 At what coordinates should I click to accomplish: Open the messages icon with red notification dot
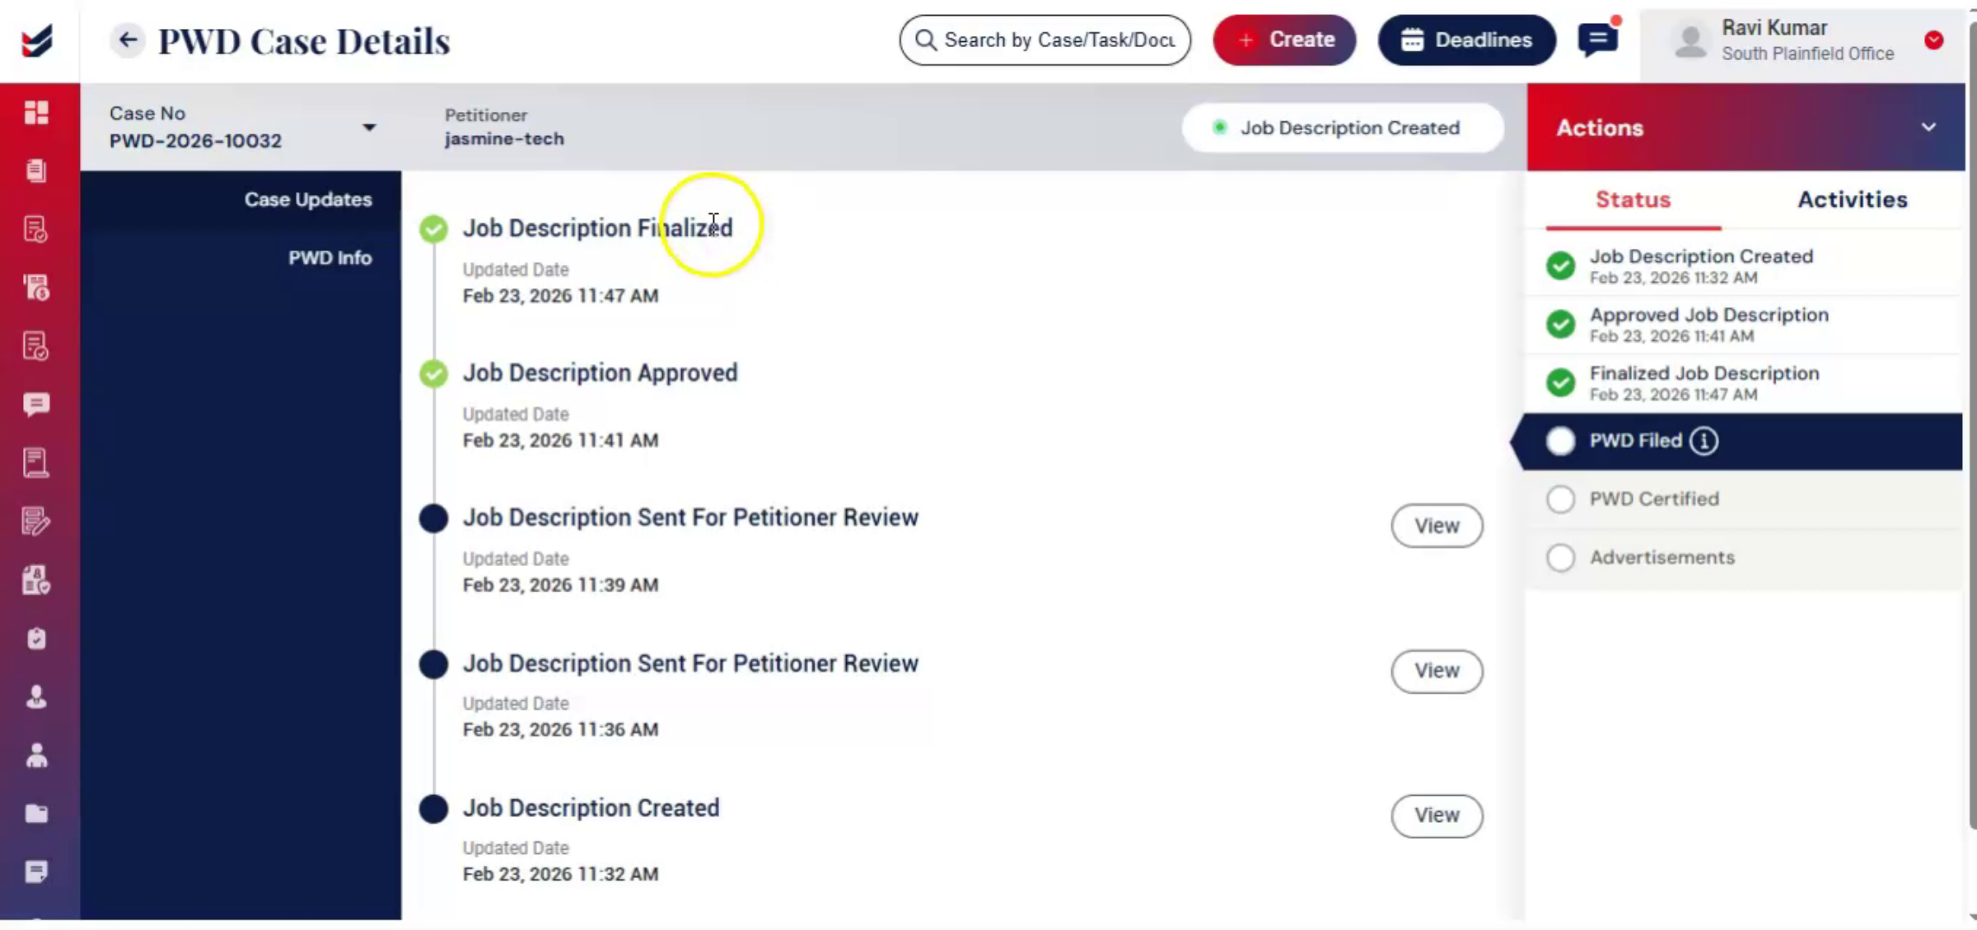1597,39
